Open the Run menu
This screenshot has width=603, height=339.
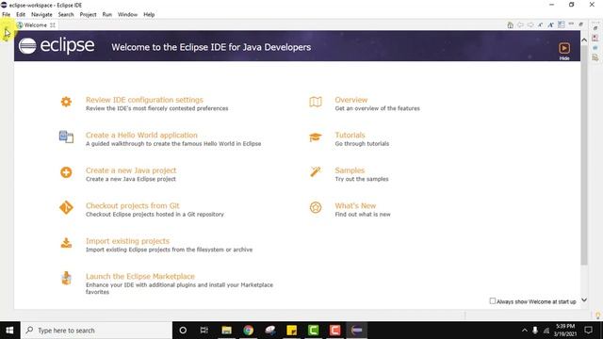pyautogui.click(x=106, y=15)
